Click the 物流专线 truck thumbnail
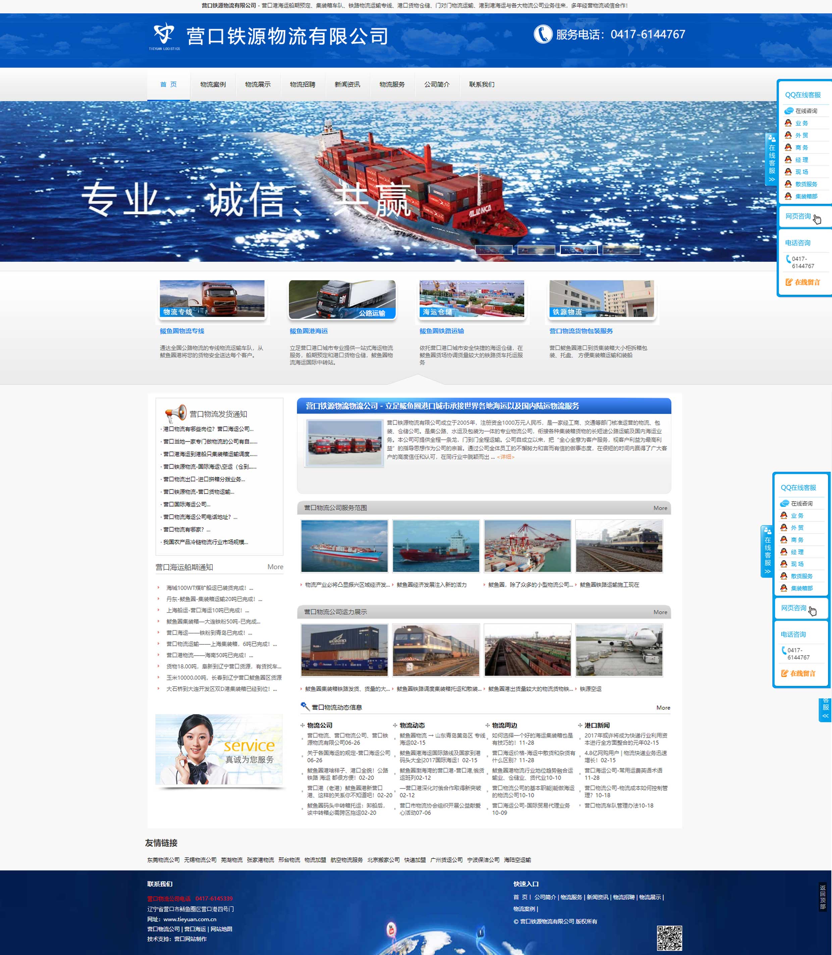Image resolution: width=832 pixels, height=955 pixels. (x=212, y=299)
